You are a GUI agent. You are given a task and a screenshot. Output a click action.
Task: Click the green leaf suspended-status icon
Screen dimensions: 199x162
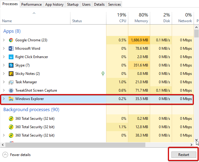click(x=103, y=74)
